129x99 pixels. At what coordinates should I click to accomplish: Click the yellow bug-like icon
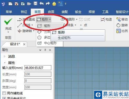[54, 4]
